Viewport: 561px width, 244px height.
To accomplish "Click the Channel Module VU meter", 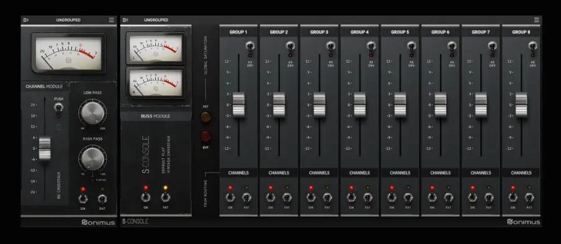I will point(69,53).
